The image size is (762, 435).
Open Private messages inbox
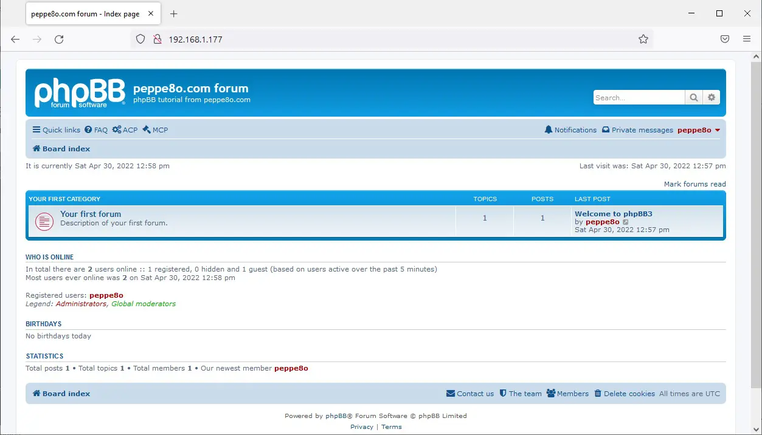pos(637,130)
